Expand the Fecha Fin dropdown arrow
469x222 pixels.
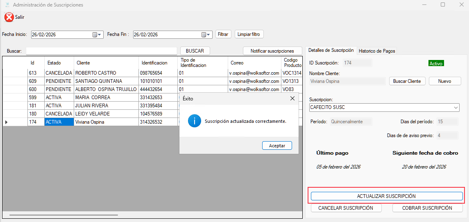[209, 35]
